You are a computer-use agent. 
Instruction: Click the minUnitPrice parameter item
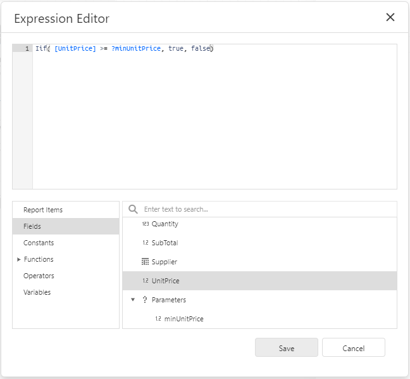[183, 319]
